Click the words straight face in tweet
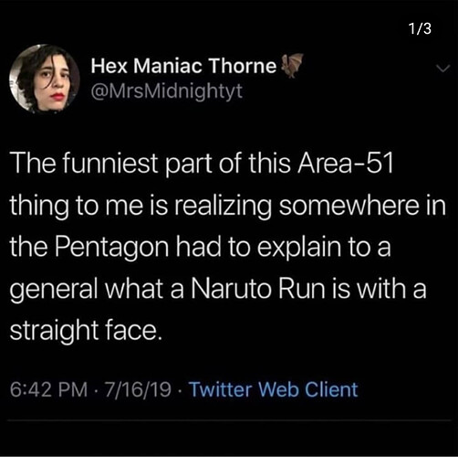This screenshot has height=457, width=458. [x=84, y=332]
